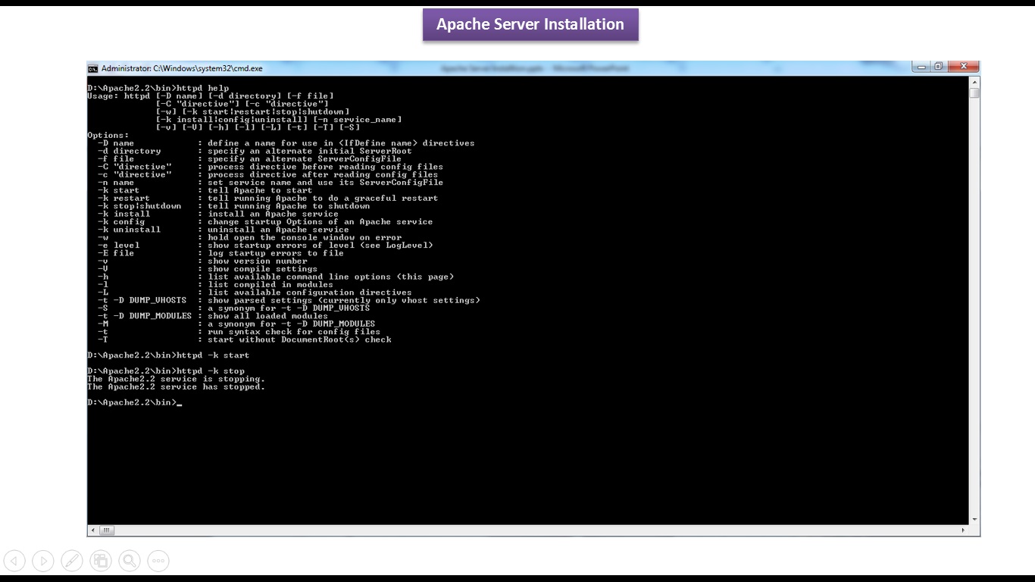Open the see all slides view
Image resolution: width=1035 pixels, height=582 pixels.
click(x=101, y=561)
